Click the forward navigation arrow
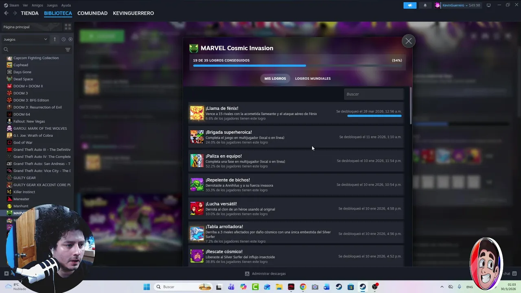Image resolution: width=521 pixels, height=293 pixels. click(x=15, y=13)
